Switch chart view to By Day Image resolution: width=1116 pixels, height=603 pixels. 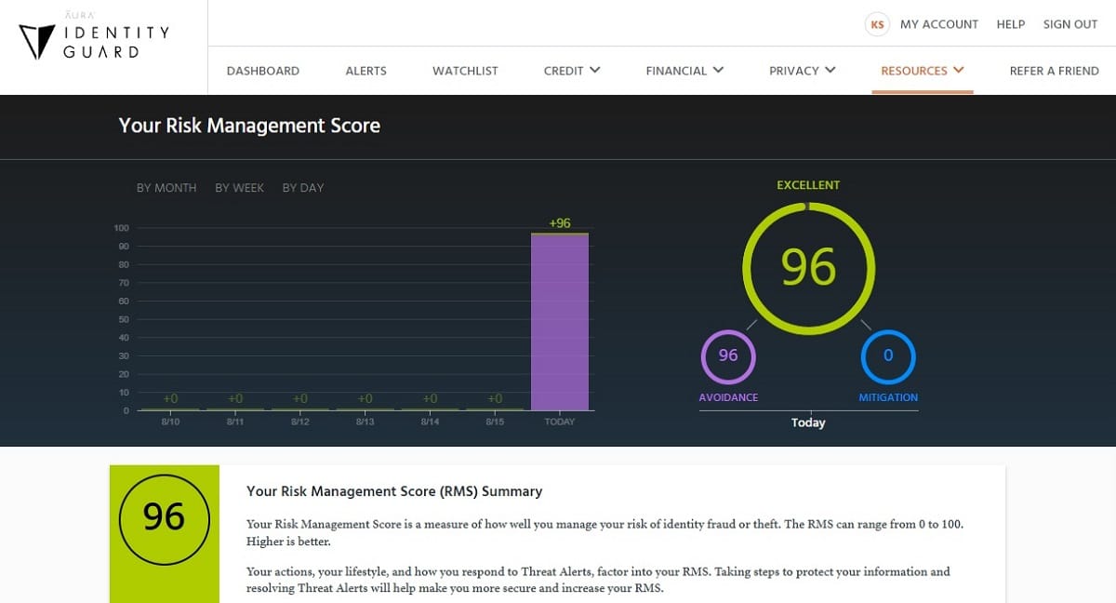[x=303, y=188]
